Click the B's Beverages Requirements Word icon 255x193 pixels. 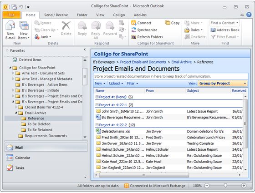(x=98, y=117)
